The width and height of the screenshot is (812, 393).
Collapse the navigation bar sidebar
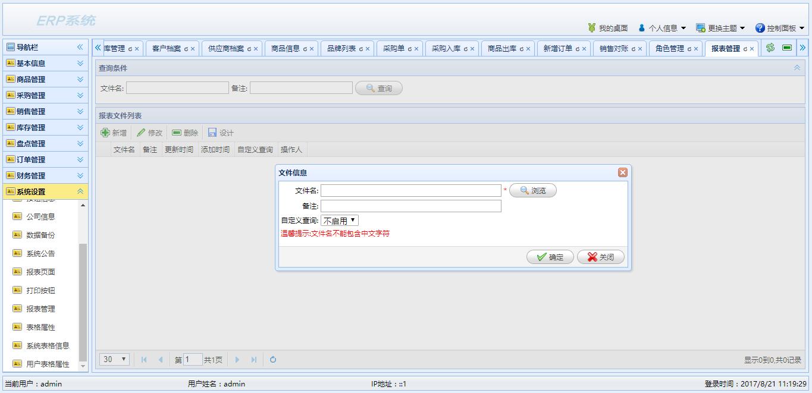click(80, 47)
